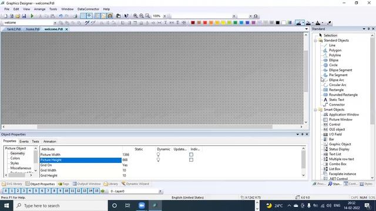Click the Zoom Out magnifier
Image resolution: width=376 pixels, height=211 pixels.
coord(142,16)
